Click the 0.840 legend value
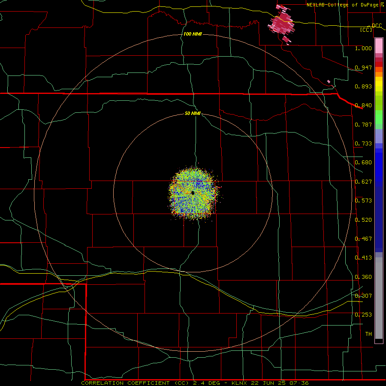Image resolution: width=386 pixels, height=386 pixels. click(x=363, y=106)
